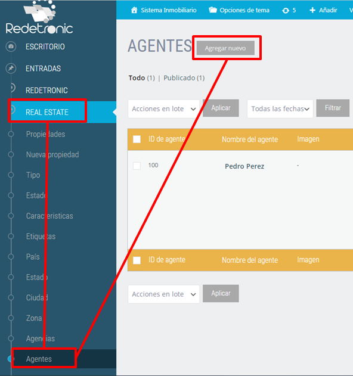The image size is (353, 376).
Task: Click the Filtrar button
Action: tap(333, 108)
